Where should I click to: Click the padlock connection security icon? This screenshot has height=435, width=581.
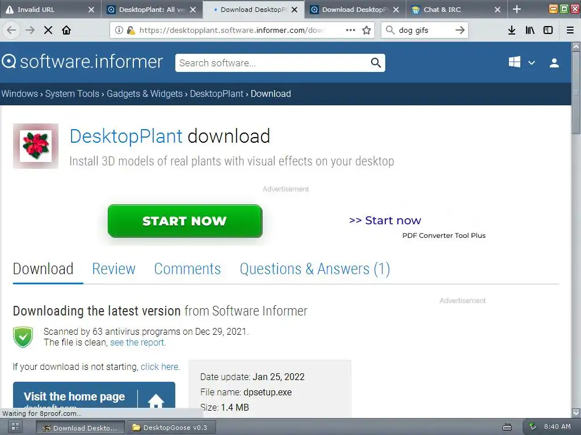(130, 30)
